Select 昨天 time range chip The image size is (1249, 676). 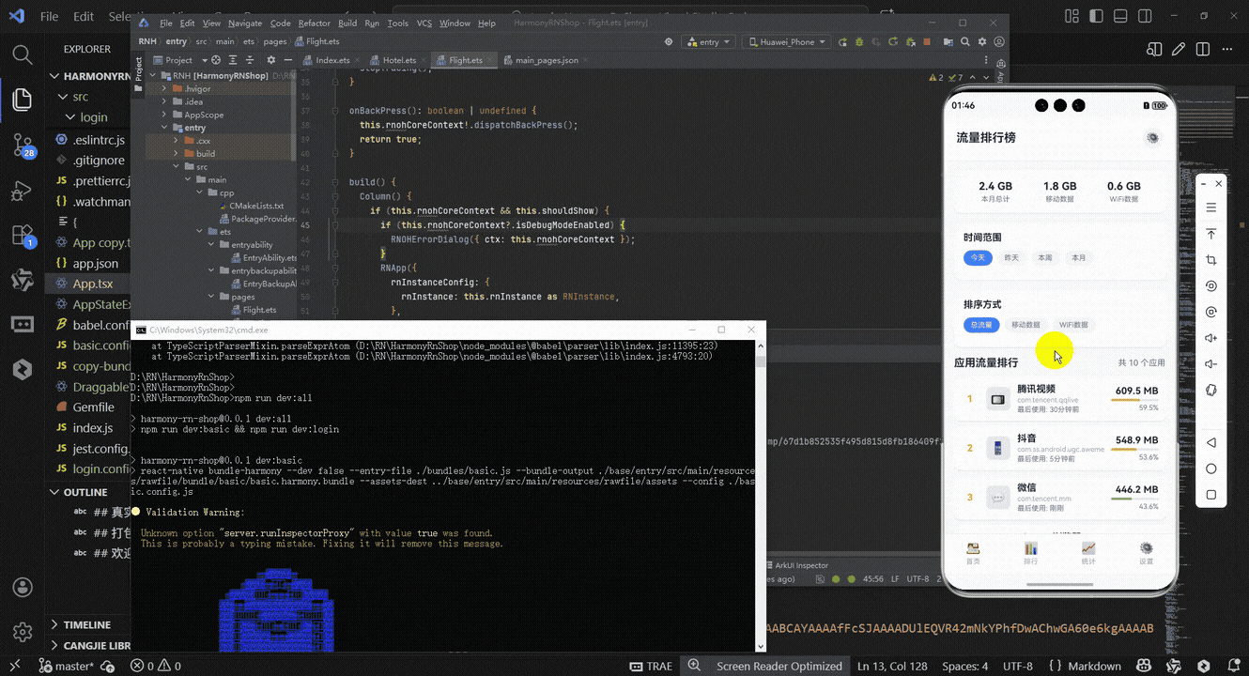click(x=1011, y=257)
